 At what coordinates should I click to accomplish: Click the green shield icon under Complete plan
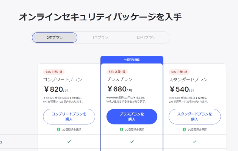(x=58, y=129)
